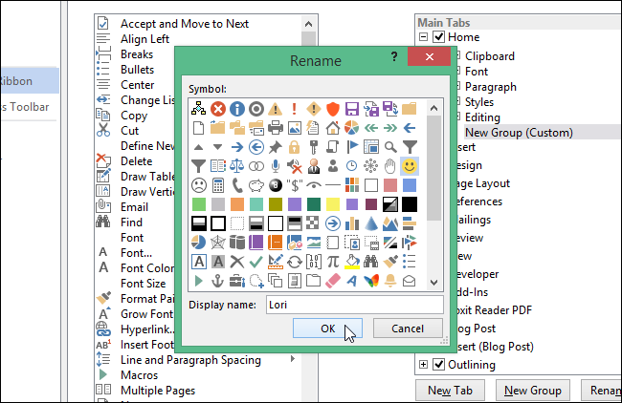Screen dimensions: 622x403
Task: Choose the house home symbol
Action: coord(333,127)
